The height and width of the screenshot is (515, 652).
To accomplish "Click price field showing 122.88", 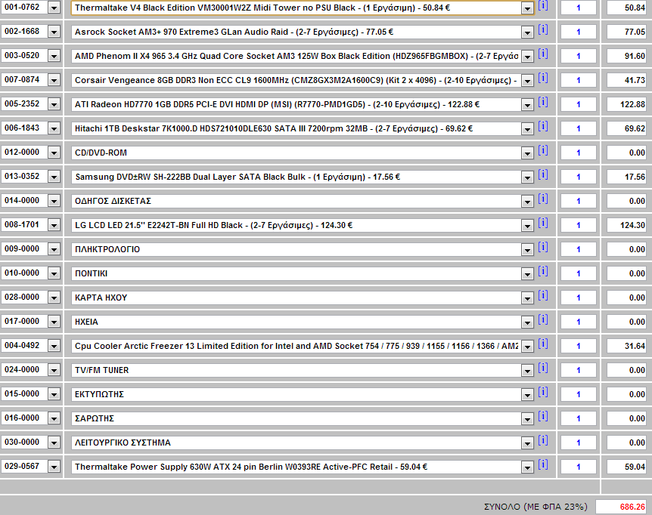I will [626, 104].
